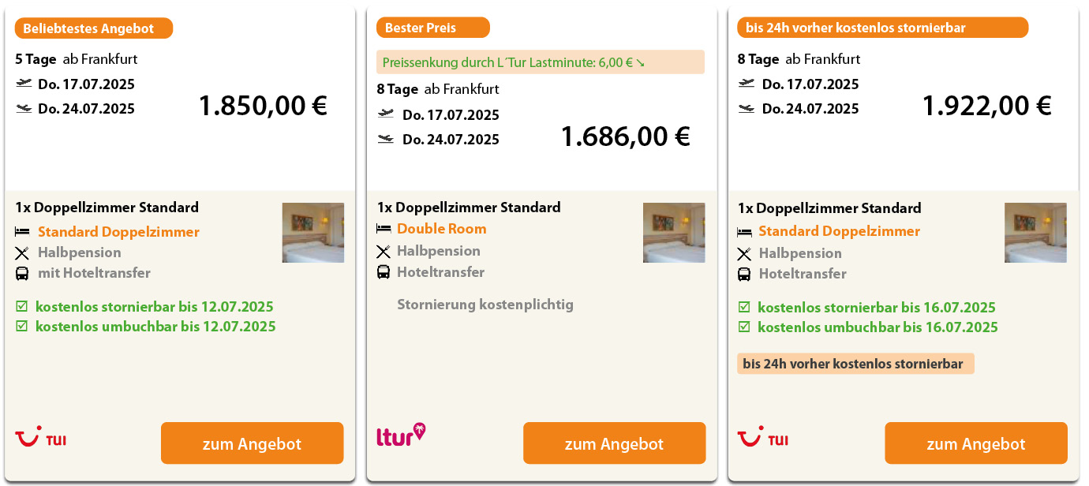Click the 'kostenlos stornierbar bis 16.07.2025' checkbox
This screenshot has width=1089, height=486.
pos(744,307)
